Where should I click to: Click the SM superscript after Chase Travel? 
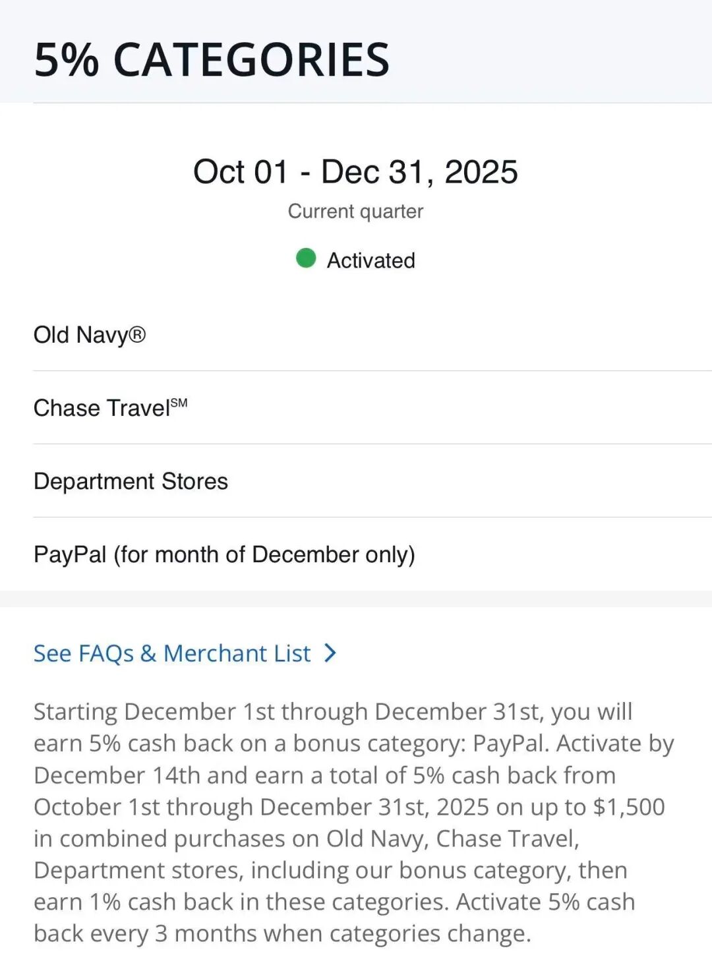[179, 403]
